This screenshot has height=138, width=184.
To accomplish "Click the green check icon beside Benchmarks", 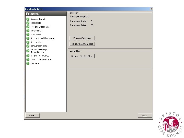I will (28, 31).
